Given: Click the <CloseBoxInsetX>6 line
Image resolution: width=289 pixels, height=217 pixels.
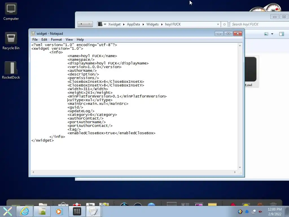Looking at the screenshot, I should [106, 82].
